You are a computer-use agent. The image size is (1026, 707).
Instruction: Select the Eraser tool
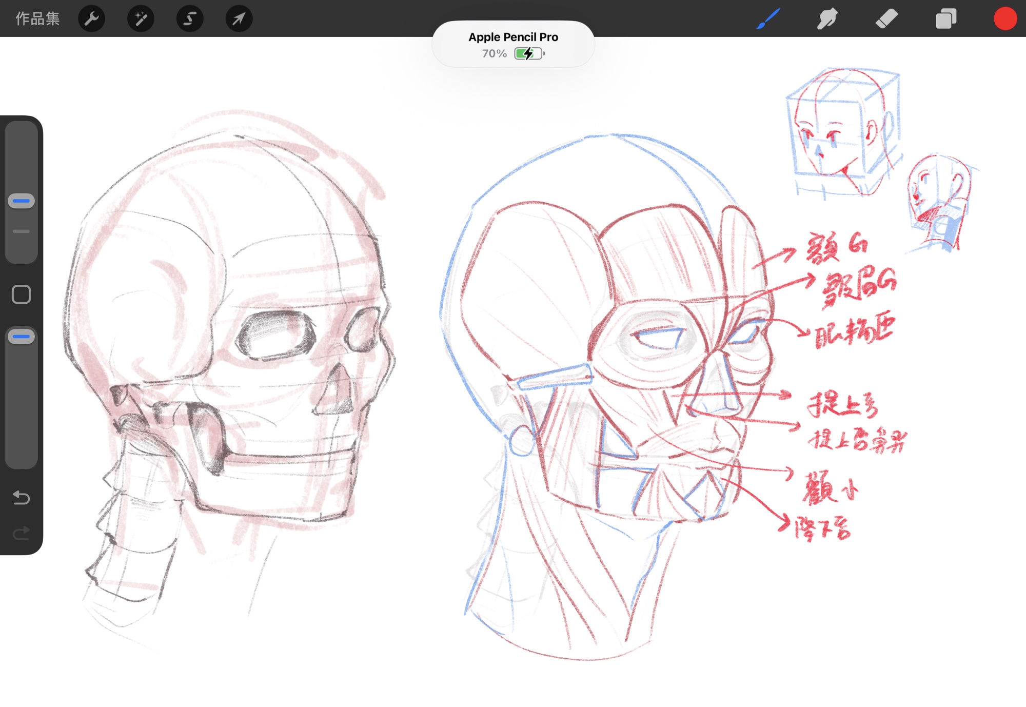[886, 19]
